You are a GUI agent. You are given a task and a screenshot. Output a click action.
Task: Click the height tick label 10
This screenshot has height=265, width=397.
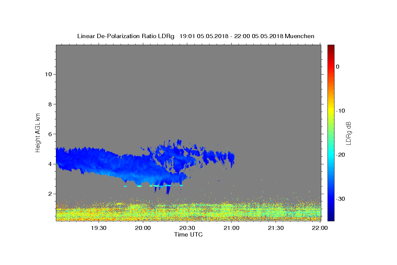pos(48,74)
